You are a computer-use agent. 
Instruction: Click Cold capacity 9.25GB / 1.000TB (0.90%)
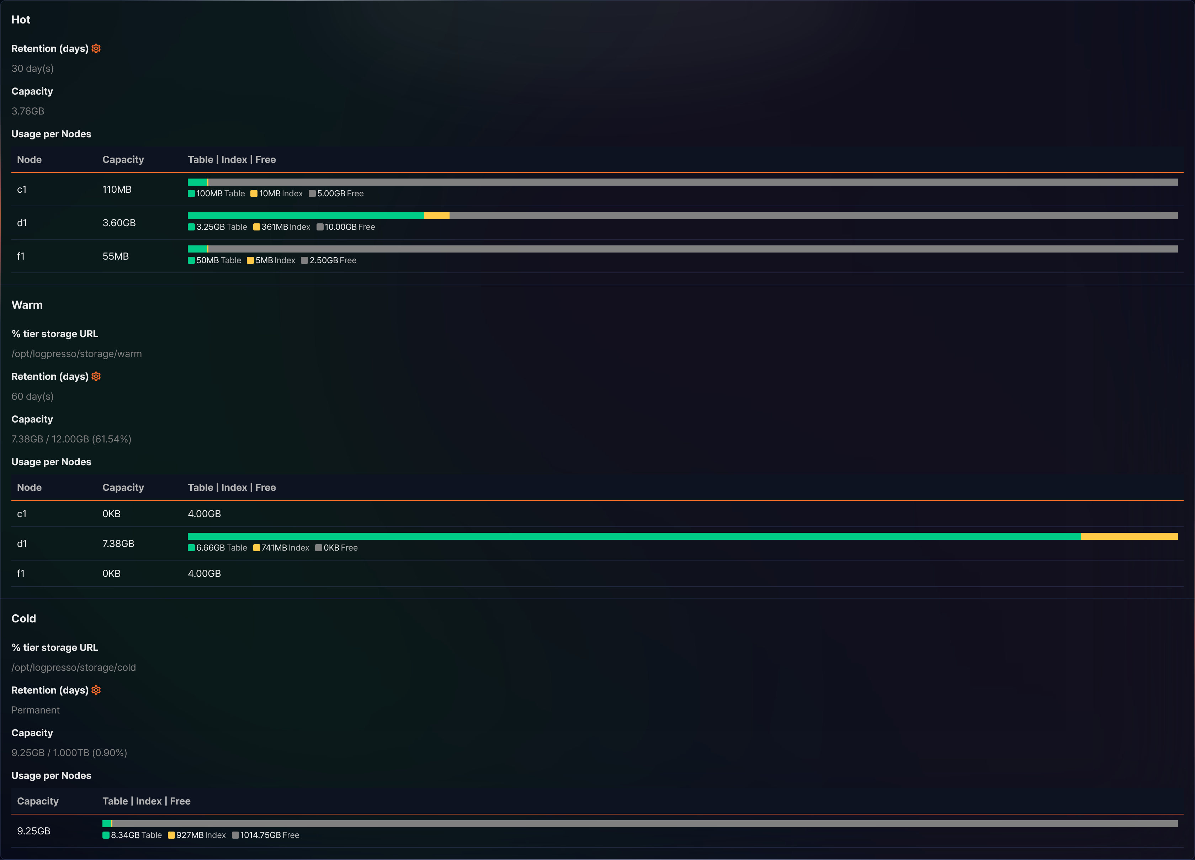[x=70, y=753]
